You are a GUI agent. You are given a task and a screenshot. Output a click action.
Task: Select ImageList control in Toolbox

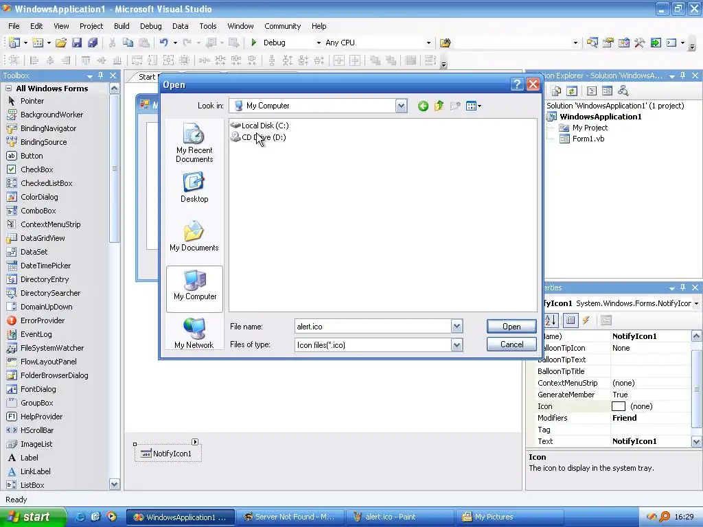36,444
